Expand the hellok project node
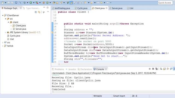 pos(3,46)
